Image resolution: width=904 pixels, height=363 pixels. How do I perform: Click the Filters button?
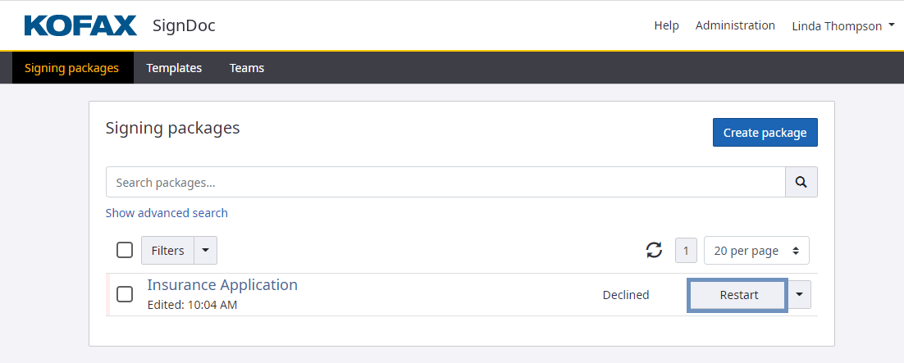click(167, 251)
